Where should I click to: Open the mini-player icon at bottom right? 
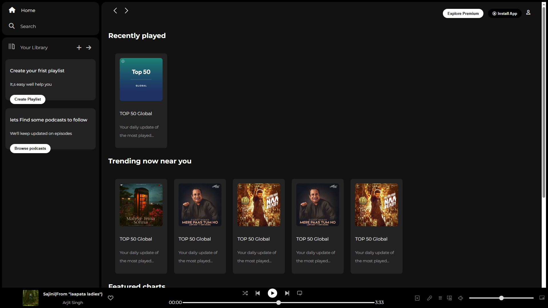[x=542, y=298]
